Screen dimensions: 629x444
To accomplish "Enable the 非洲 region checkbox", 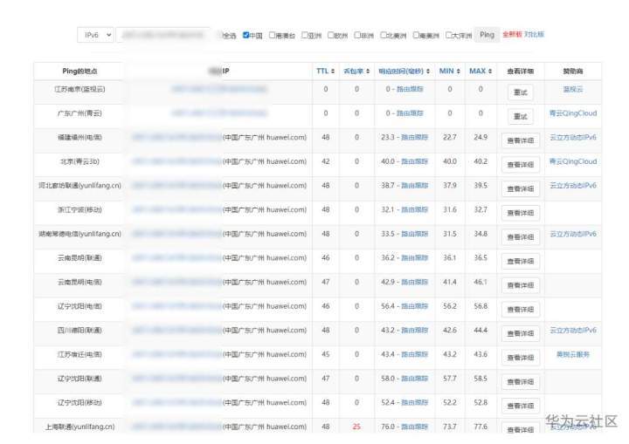I will pyautogui.click(x=356, y=35).
